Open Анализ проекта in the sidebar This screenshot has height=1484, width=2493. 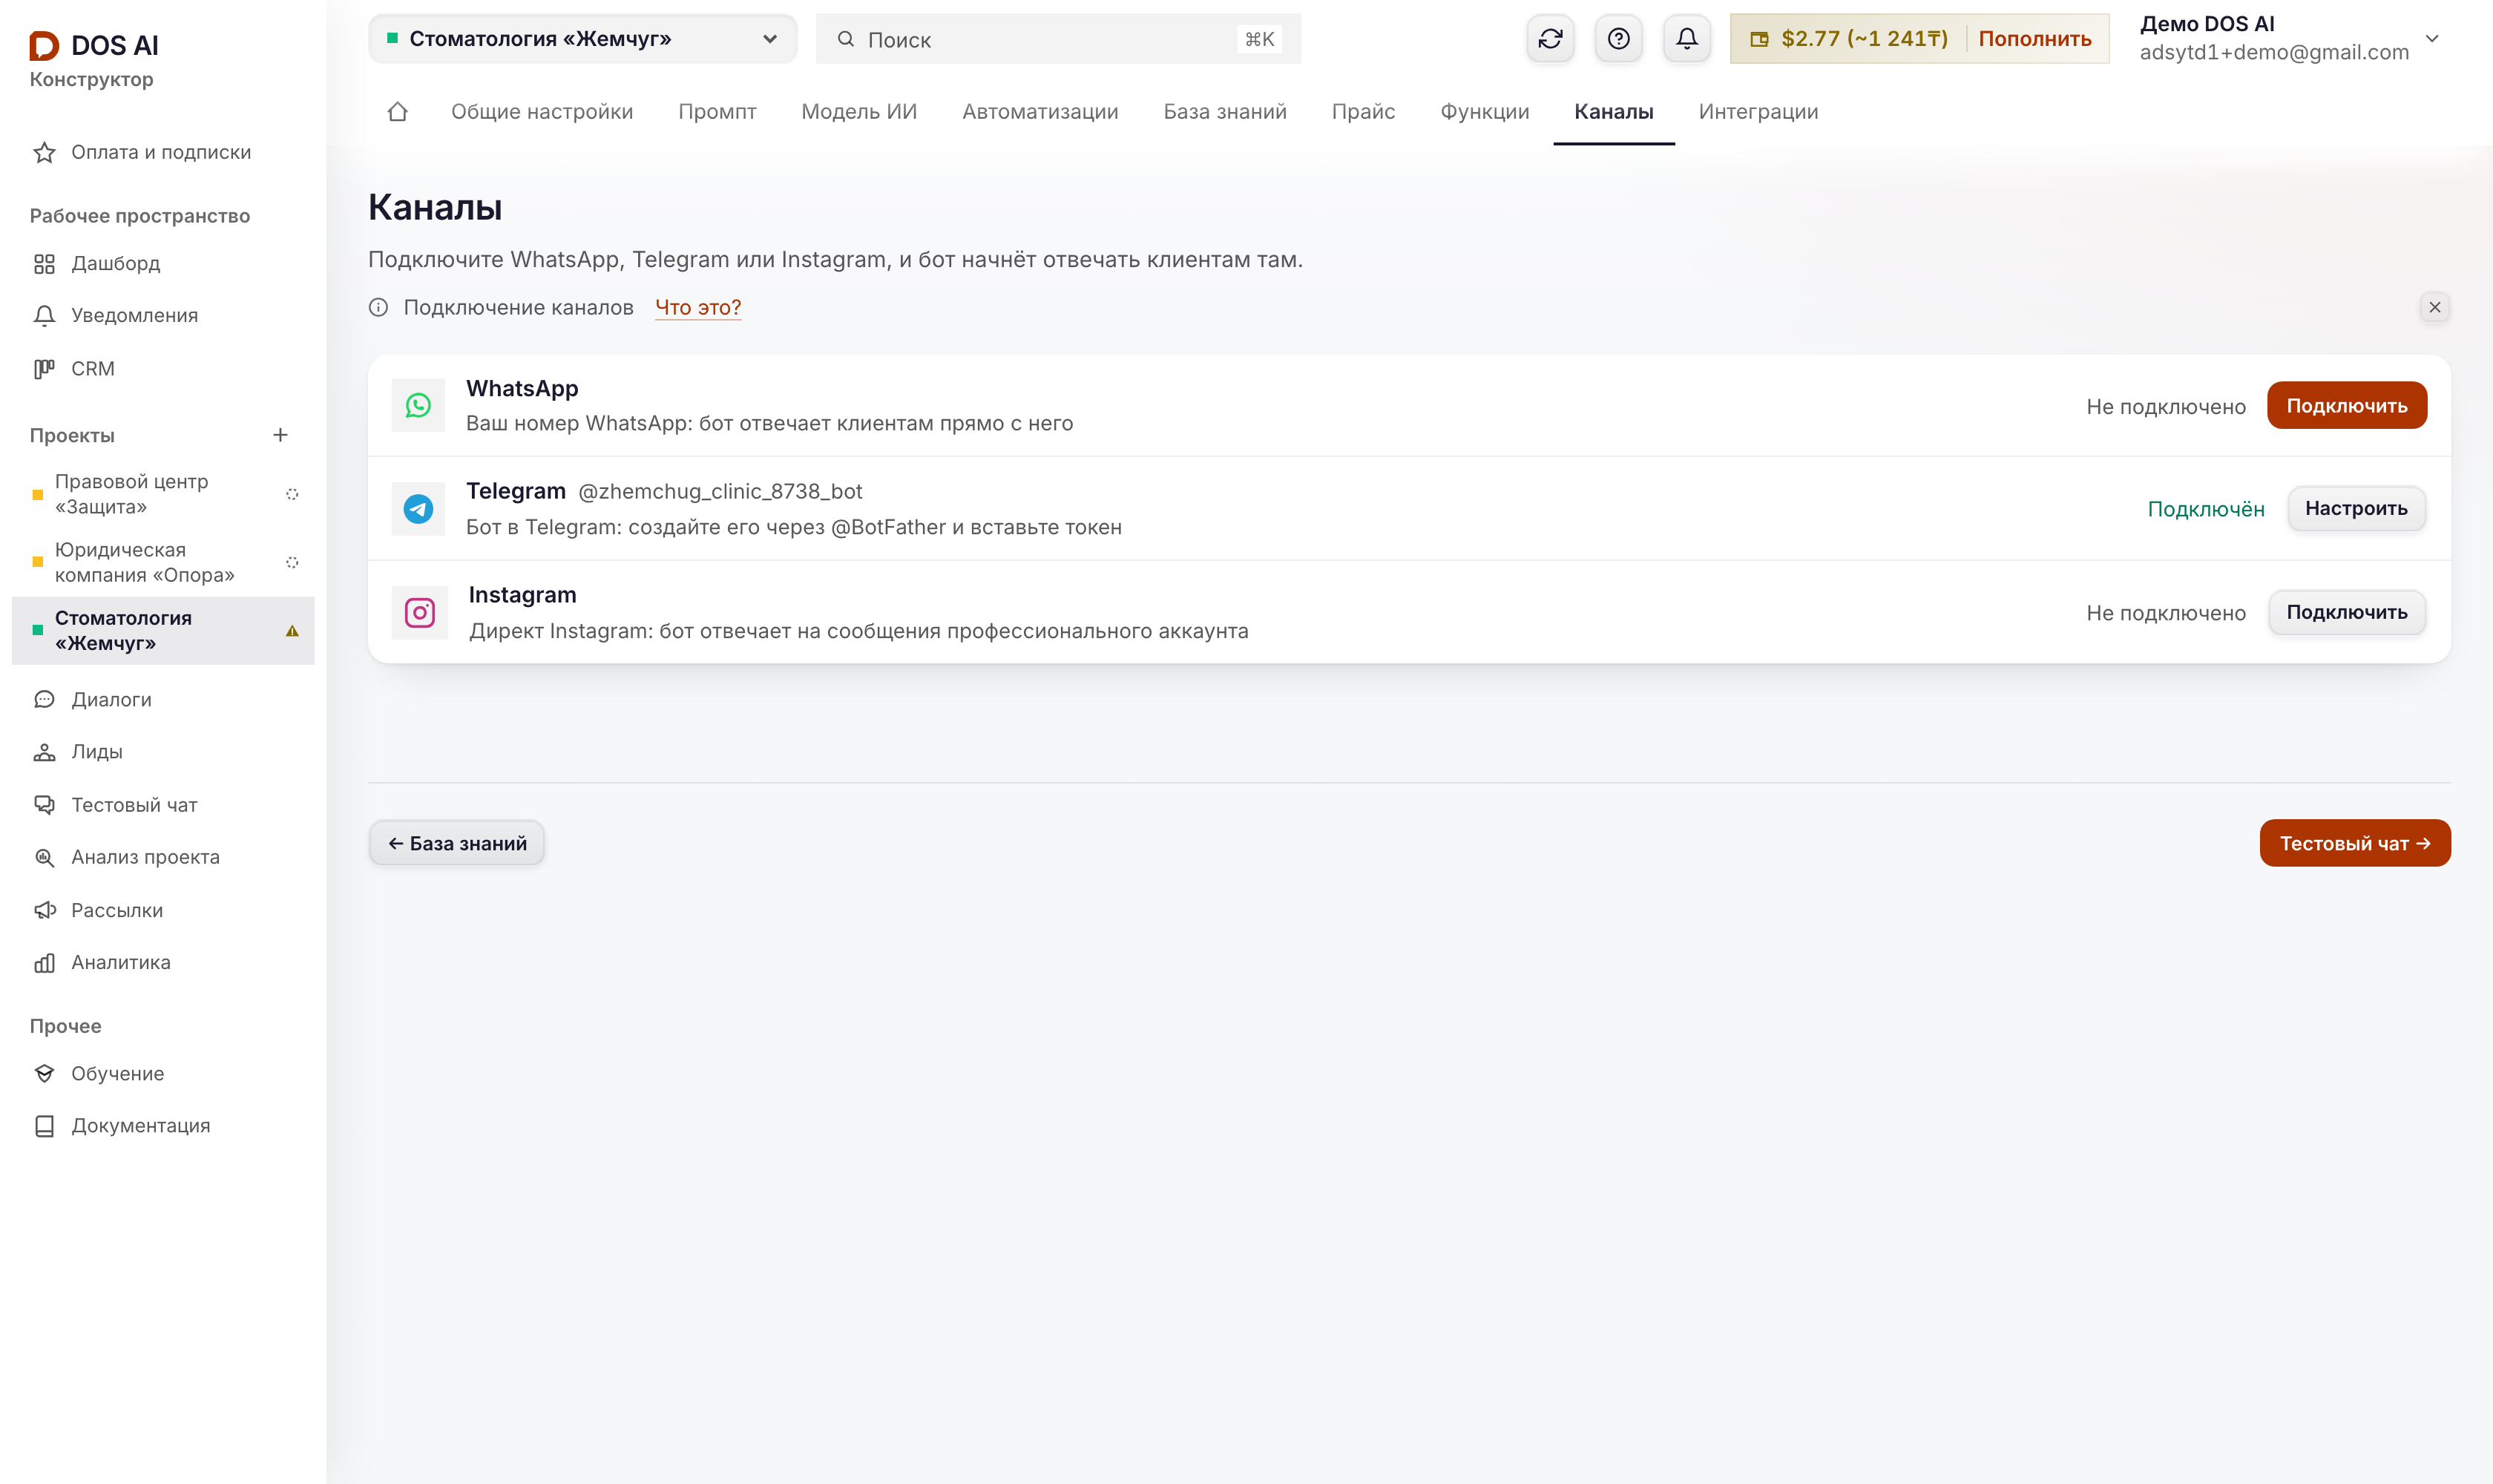[x=163, y=857]
